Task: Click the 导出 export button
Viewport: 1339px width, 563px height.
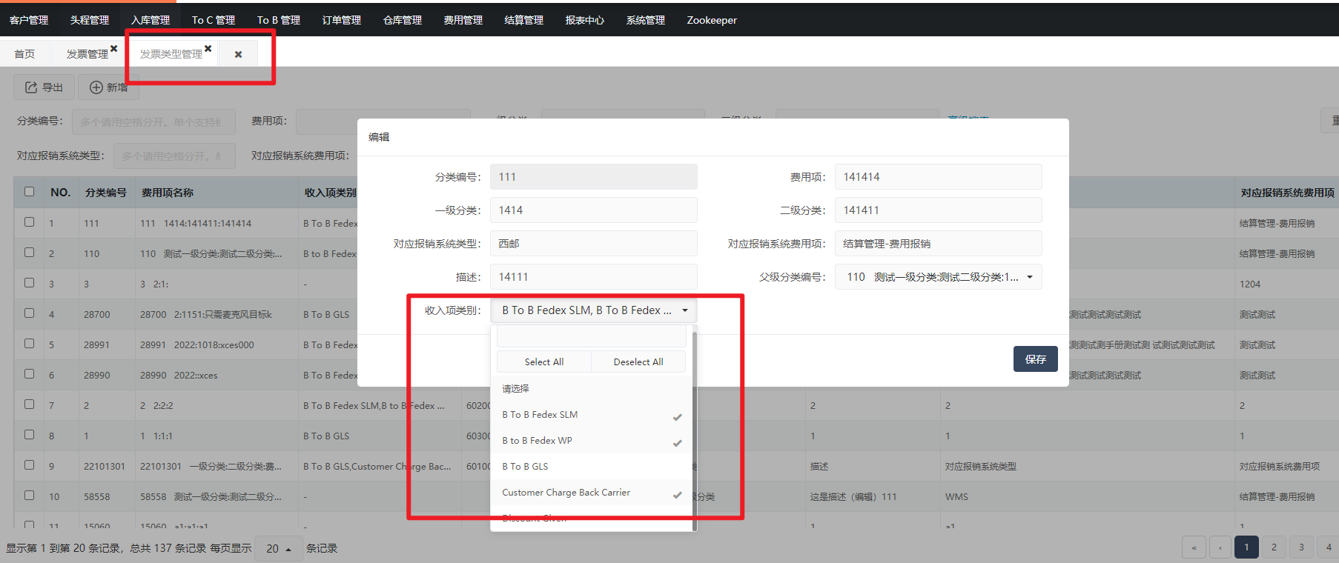Action: 44,87
